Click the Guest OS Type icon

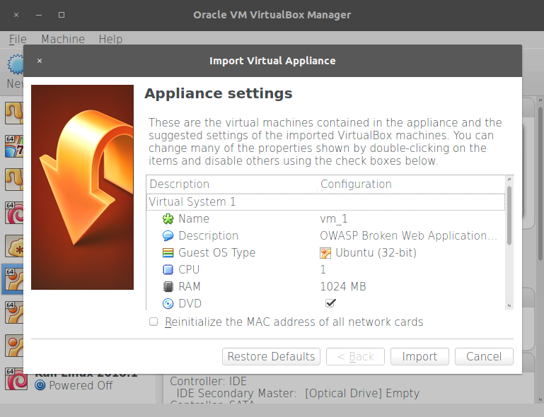point(168,253)
